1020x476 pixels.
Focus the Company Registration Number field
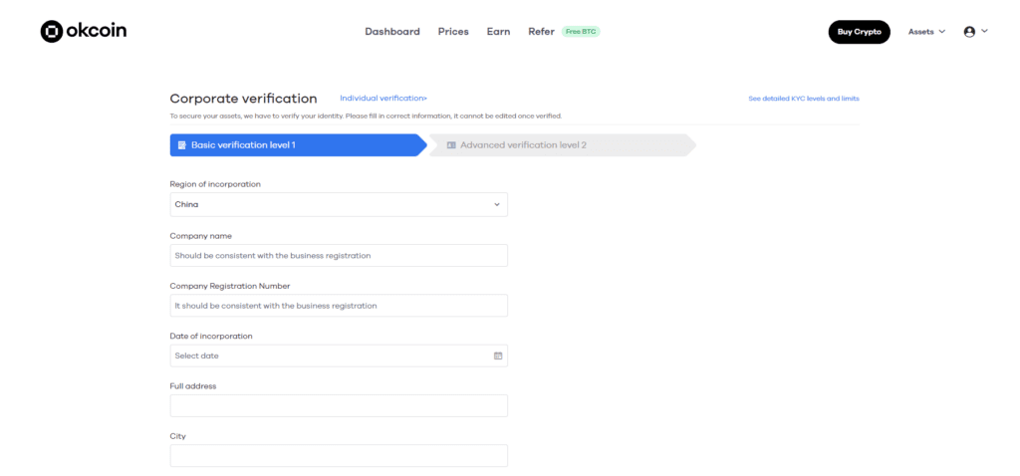(339, 306)
